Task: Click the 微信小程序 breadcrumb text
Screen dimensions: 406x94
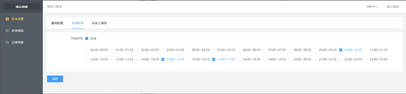Action: pyautogui.click(x=55, y=6)
